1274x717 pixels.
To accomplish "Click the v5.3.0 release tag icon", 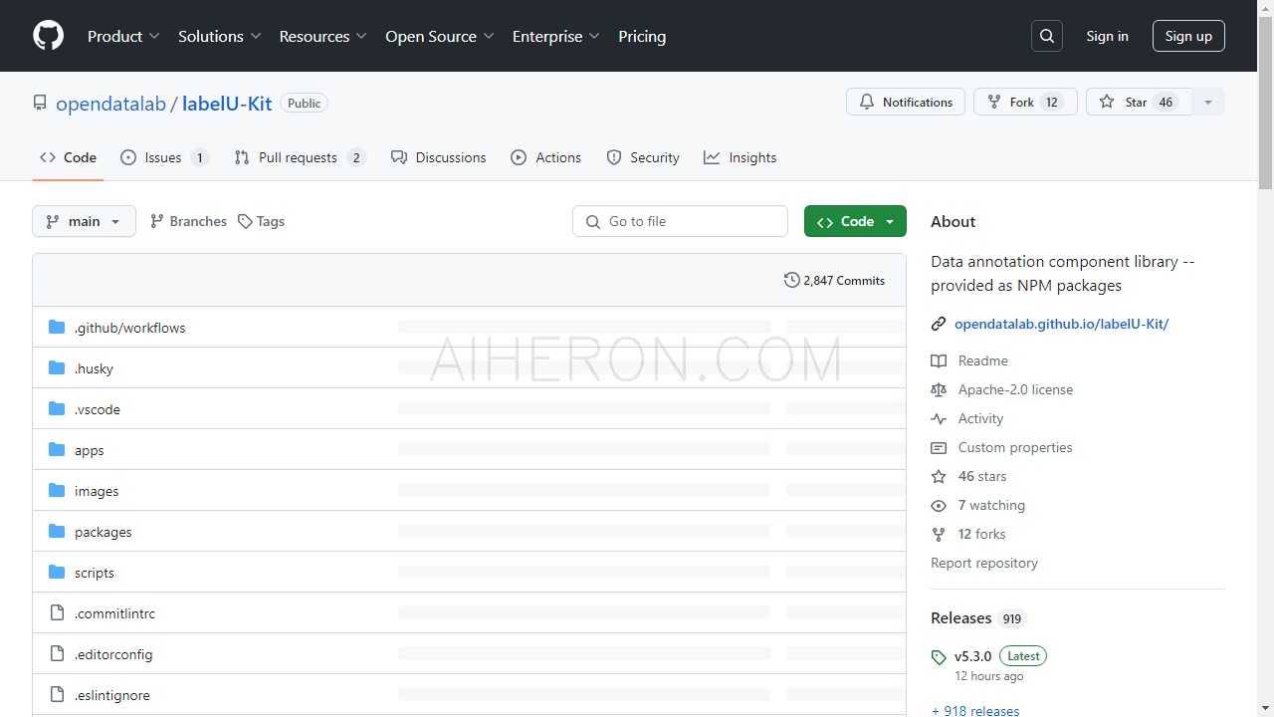I will tap(939, 657).
